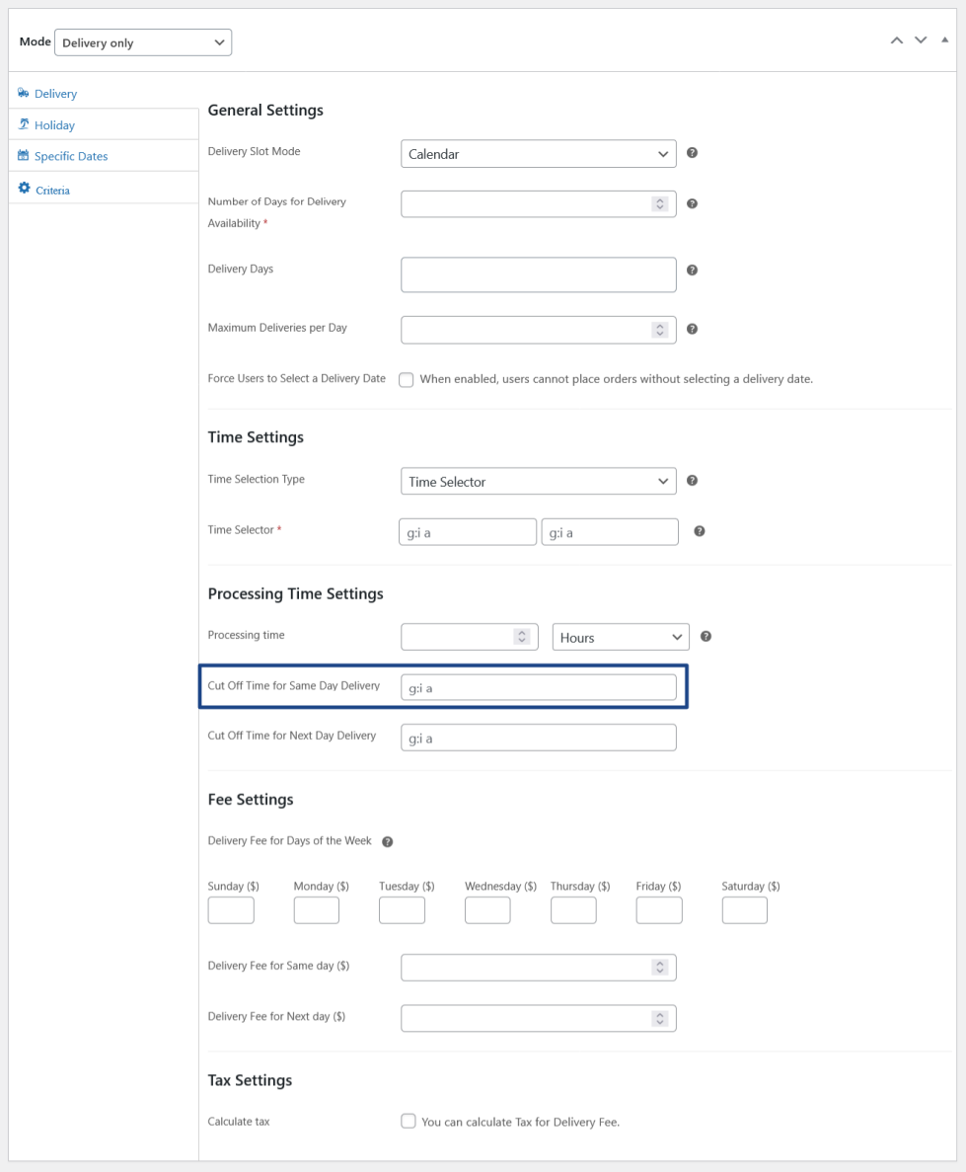Viewport: 966px width, 1172px height.
Task: Tick the Calculate tax checkbox
Action: (408, 1122)
